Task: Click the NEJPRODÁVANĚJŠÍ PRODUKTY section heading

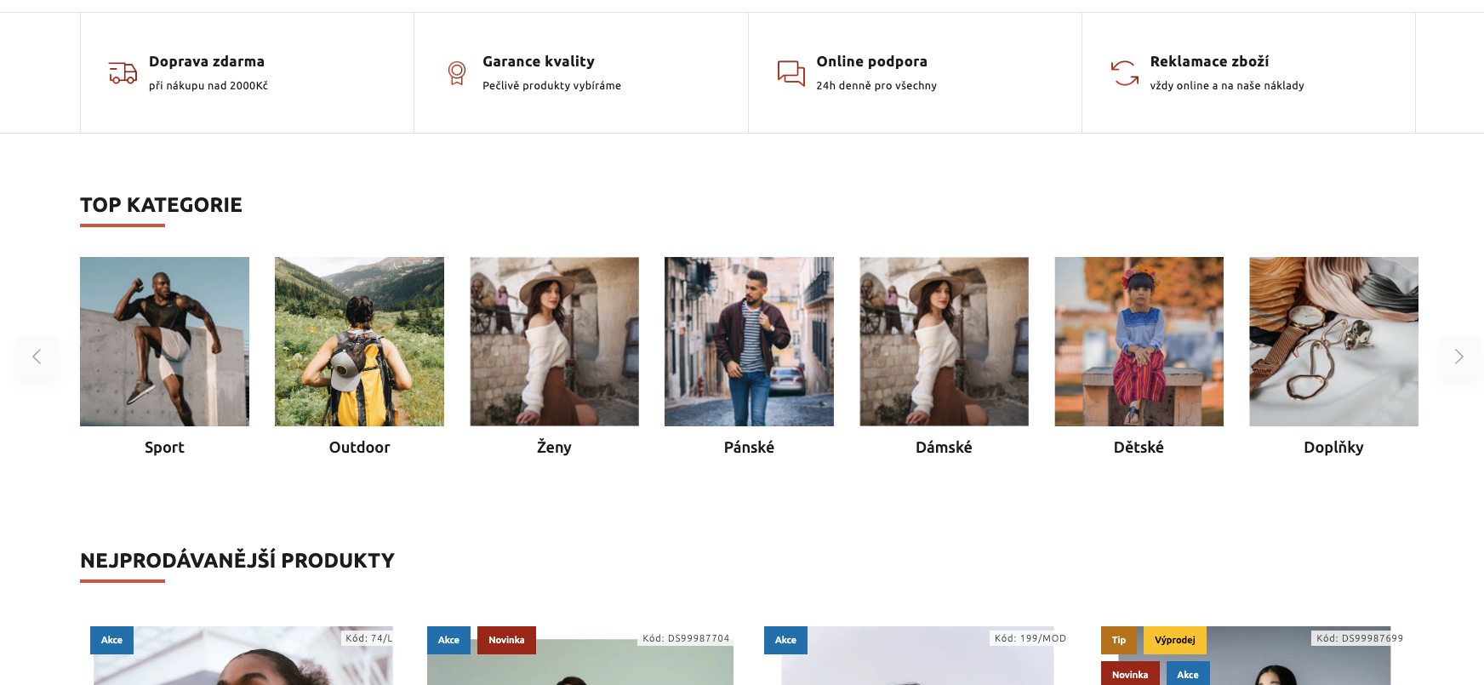Action: tap(237, 560)
